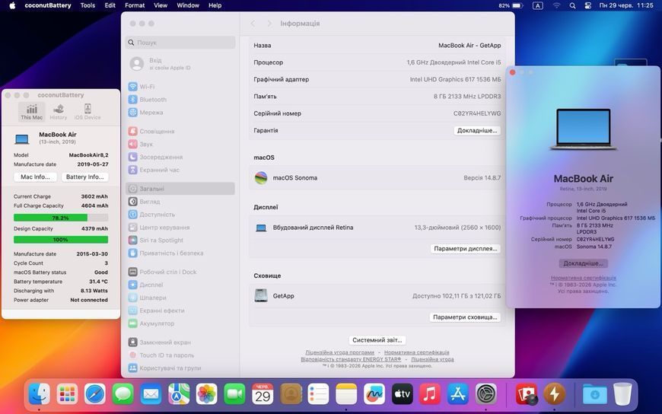Click back arrow in Settings header
Image resolution: width=662 pixels, height=414 pixels.
253,24
